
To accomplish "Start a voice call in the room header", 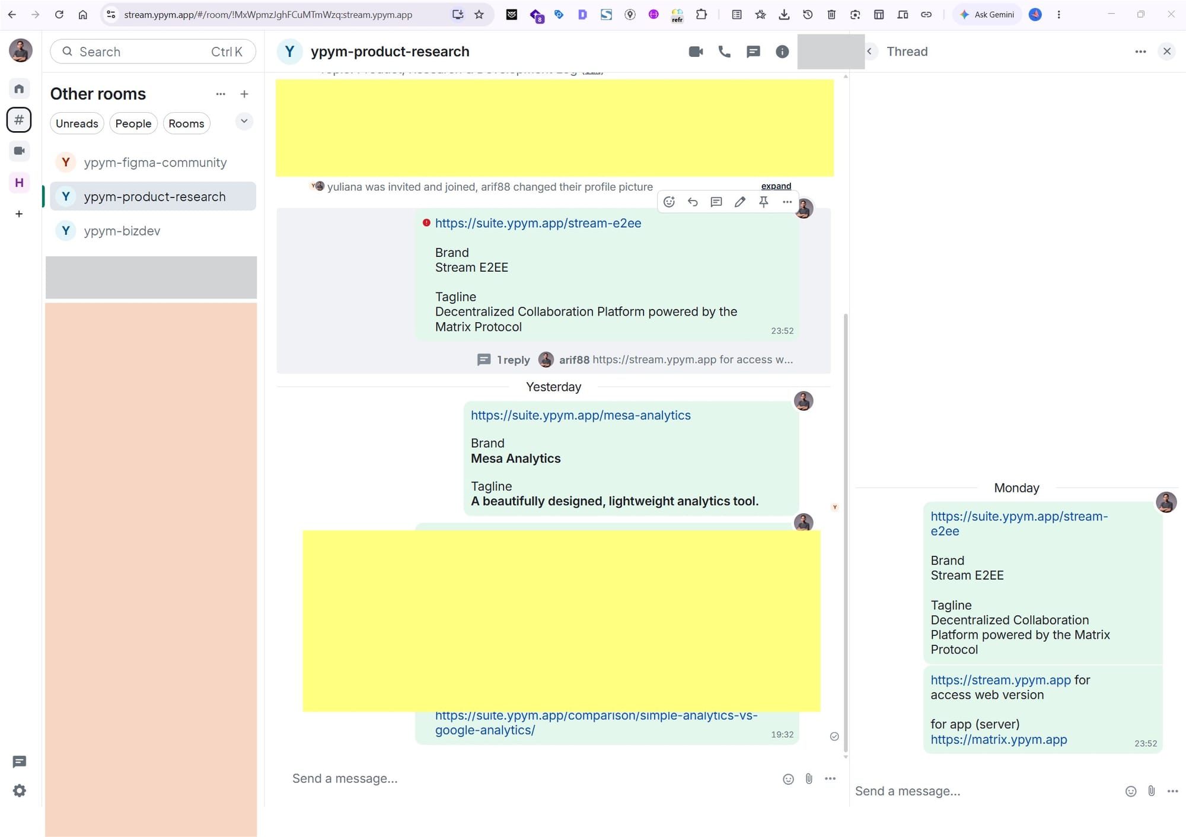I will [x=724, y=52].
